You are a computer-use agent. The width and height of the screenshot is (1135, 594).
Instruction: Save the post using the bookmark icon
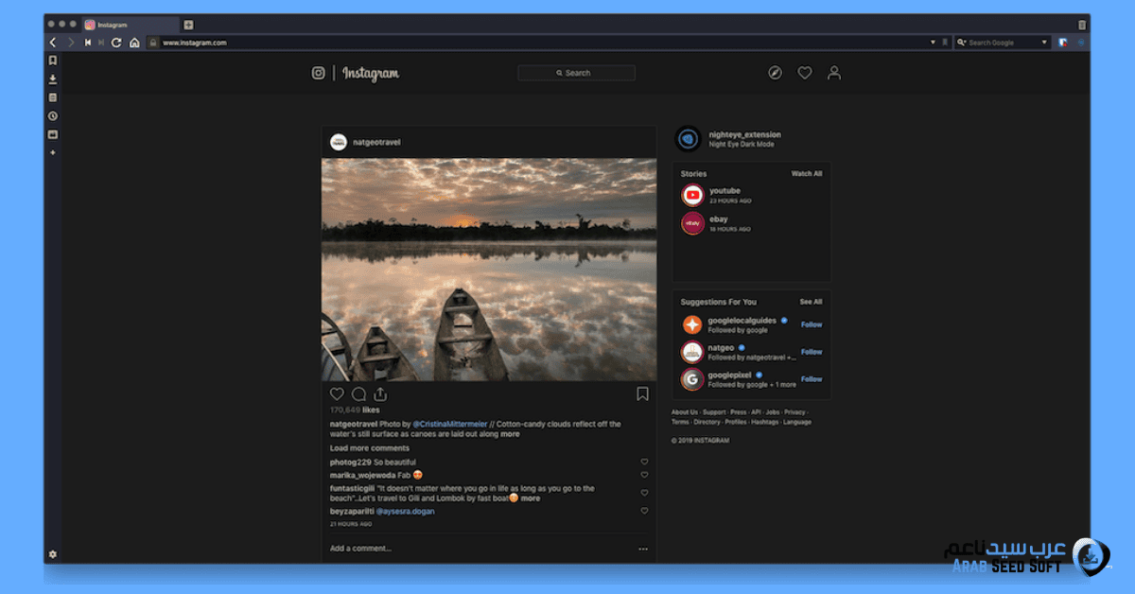(x=642, y=394)
